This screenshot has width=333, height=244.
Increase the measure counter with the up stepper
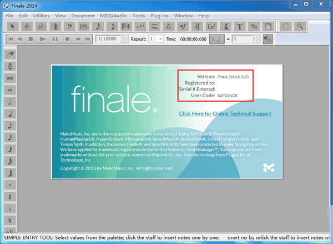click(125, 37)
